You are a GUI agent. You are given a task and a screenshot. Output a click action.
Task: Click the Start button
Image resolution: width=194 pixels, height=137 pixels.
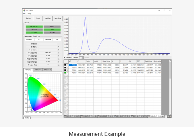38,18
